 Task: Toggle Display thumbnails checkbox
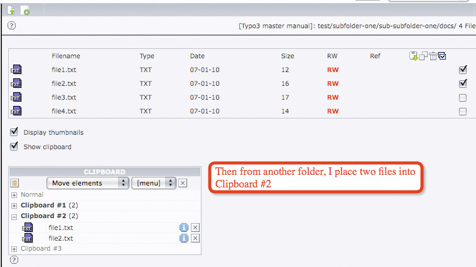point(14,132)
